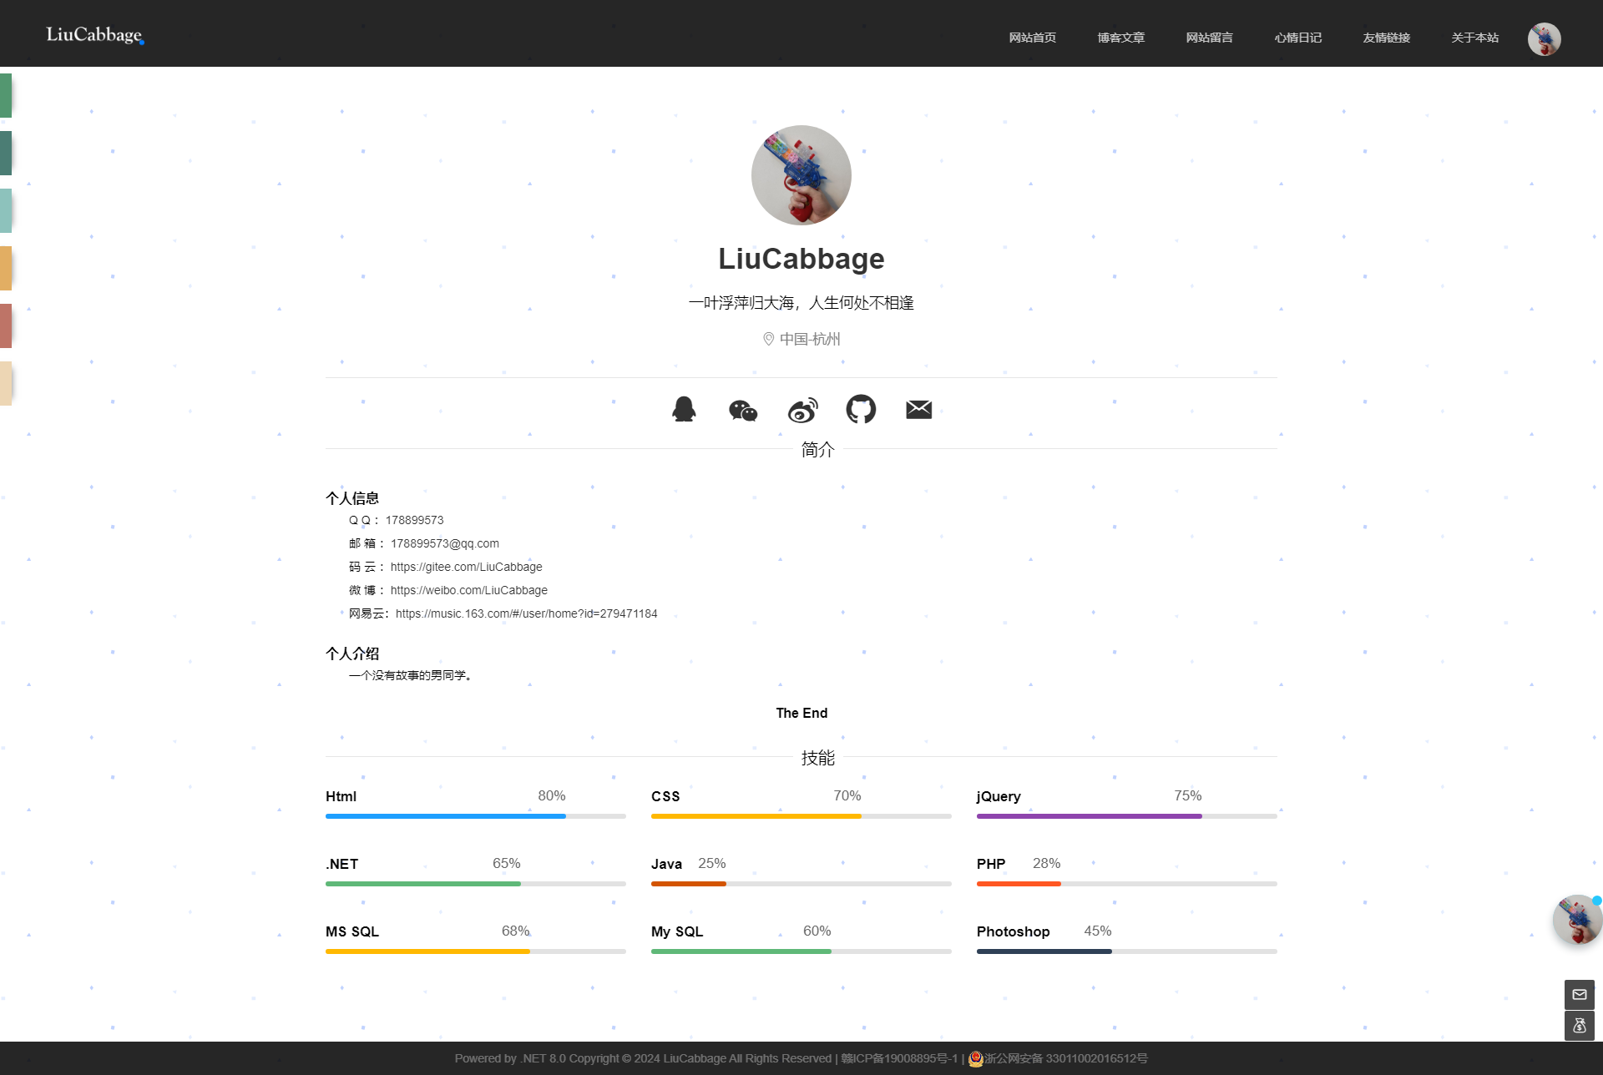Open the WeChat social icon

pyautogui.click(x=742, y=410)
